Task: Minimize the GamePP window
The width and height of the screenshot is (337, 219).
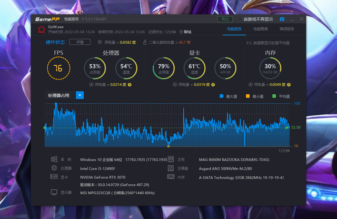Action: [x=292, y=19]
